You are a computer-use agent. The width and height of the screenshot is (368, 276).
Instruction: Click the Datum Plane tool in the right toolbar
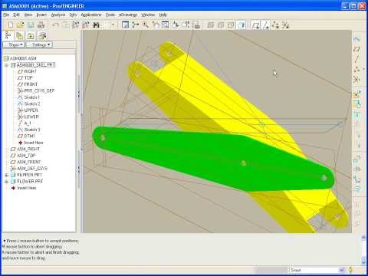[356, 49]
